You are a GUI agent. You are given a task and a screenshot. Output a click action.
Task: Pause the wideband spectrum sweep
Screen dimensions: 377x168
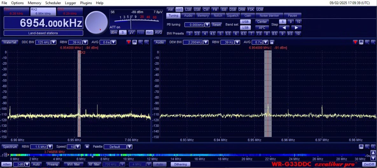[87, 147]
